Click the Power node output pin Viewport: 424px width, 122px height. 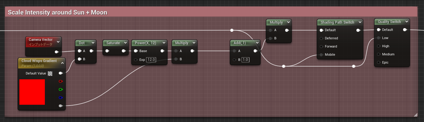(162, 51)
